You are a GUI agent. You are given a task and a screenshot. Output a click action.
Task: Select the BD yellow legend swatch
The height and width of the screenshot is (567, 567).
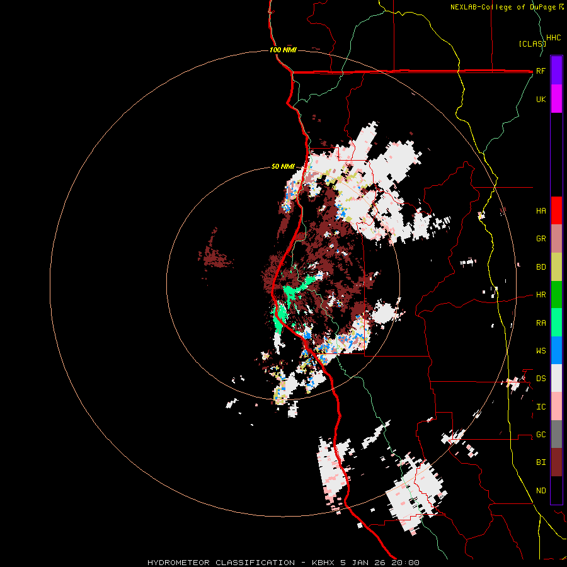pos(556,267)
